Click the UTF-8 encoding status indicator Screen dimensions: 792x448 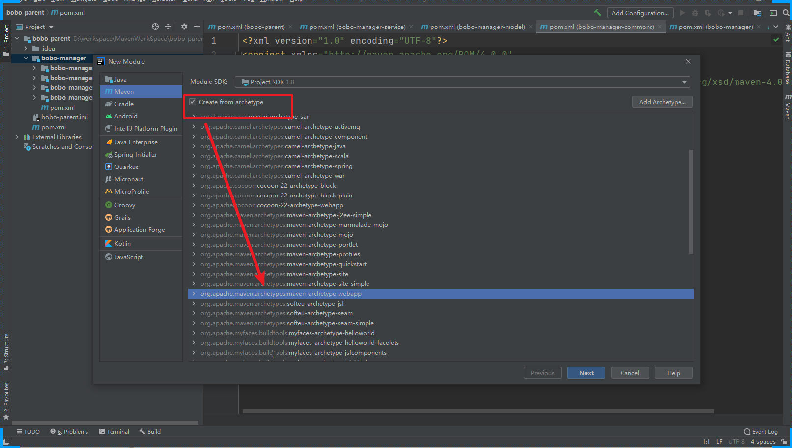(736, 442)
